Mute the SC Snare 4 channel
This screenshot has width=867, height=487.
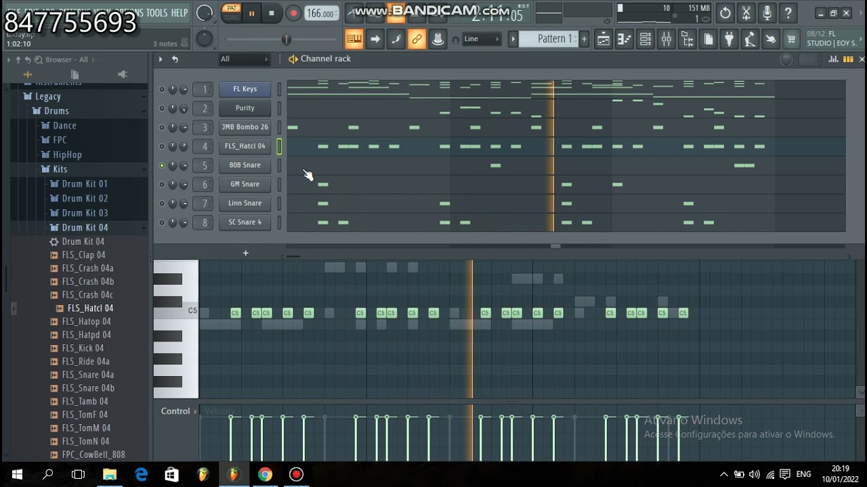[162, 222]
